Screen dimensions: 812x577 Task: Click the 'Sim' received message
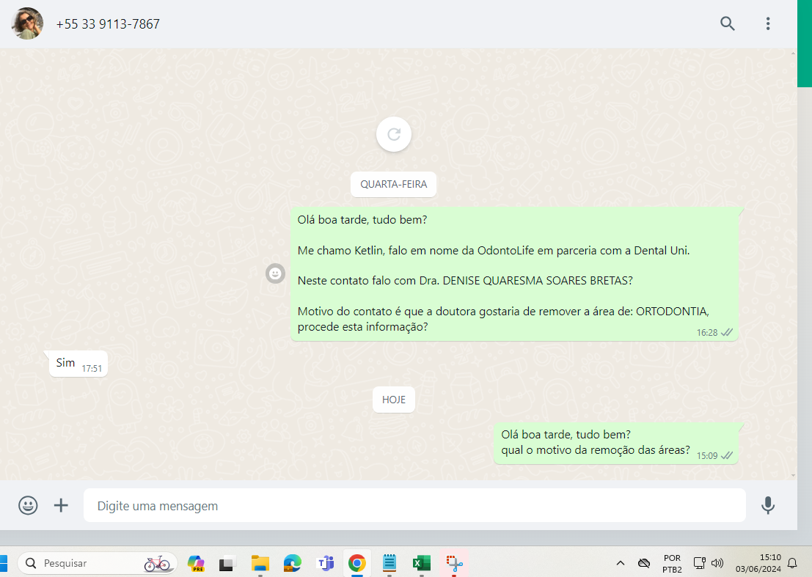tap(78, 364)
